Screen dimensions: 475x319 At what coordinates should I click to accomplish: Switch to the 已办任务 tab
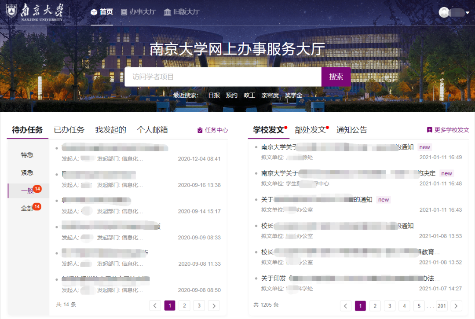pos(69,130)
